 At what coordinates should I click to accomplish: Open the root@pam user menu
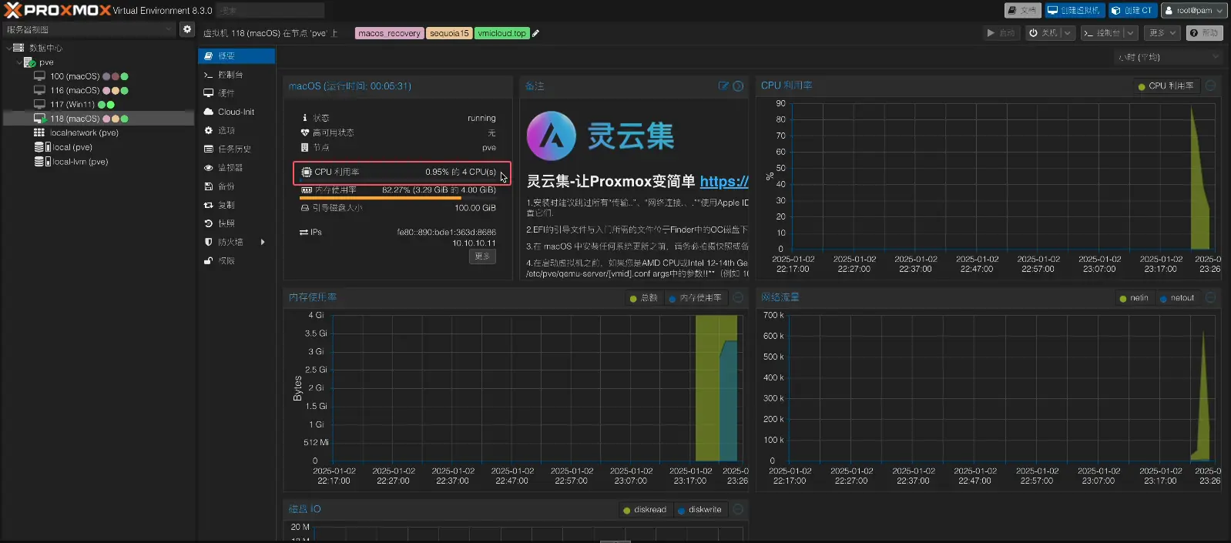1193,10
